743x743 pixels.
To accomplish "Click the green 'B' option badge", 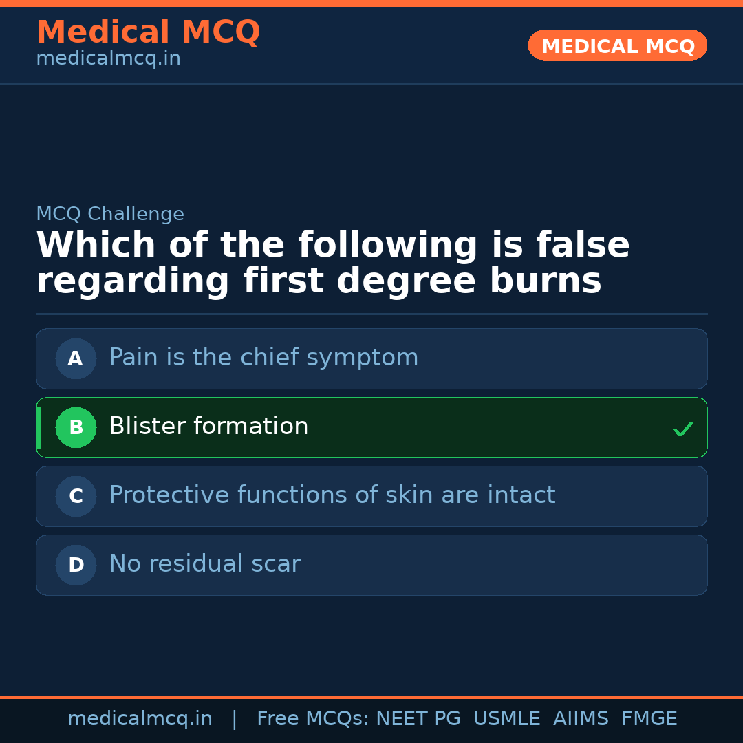I will [76, 427].
